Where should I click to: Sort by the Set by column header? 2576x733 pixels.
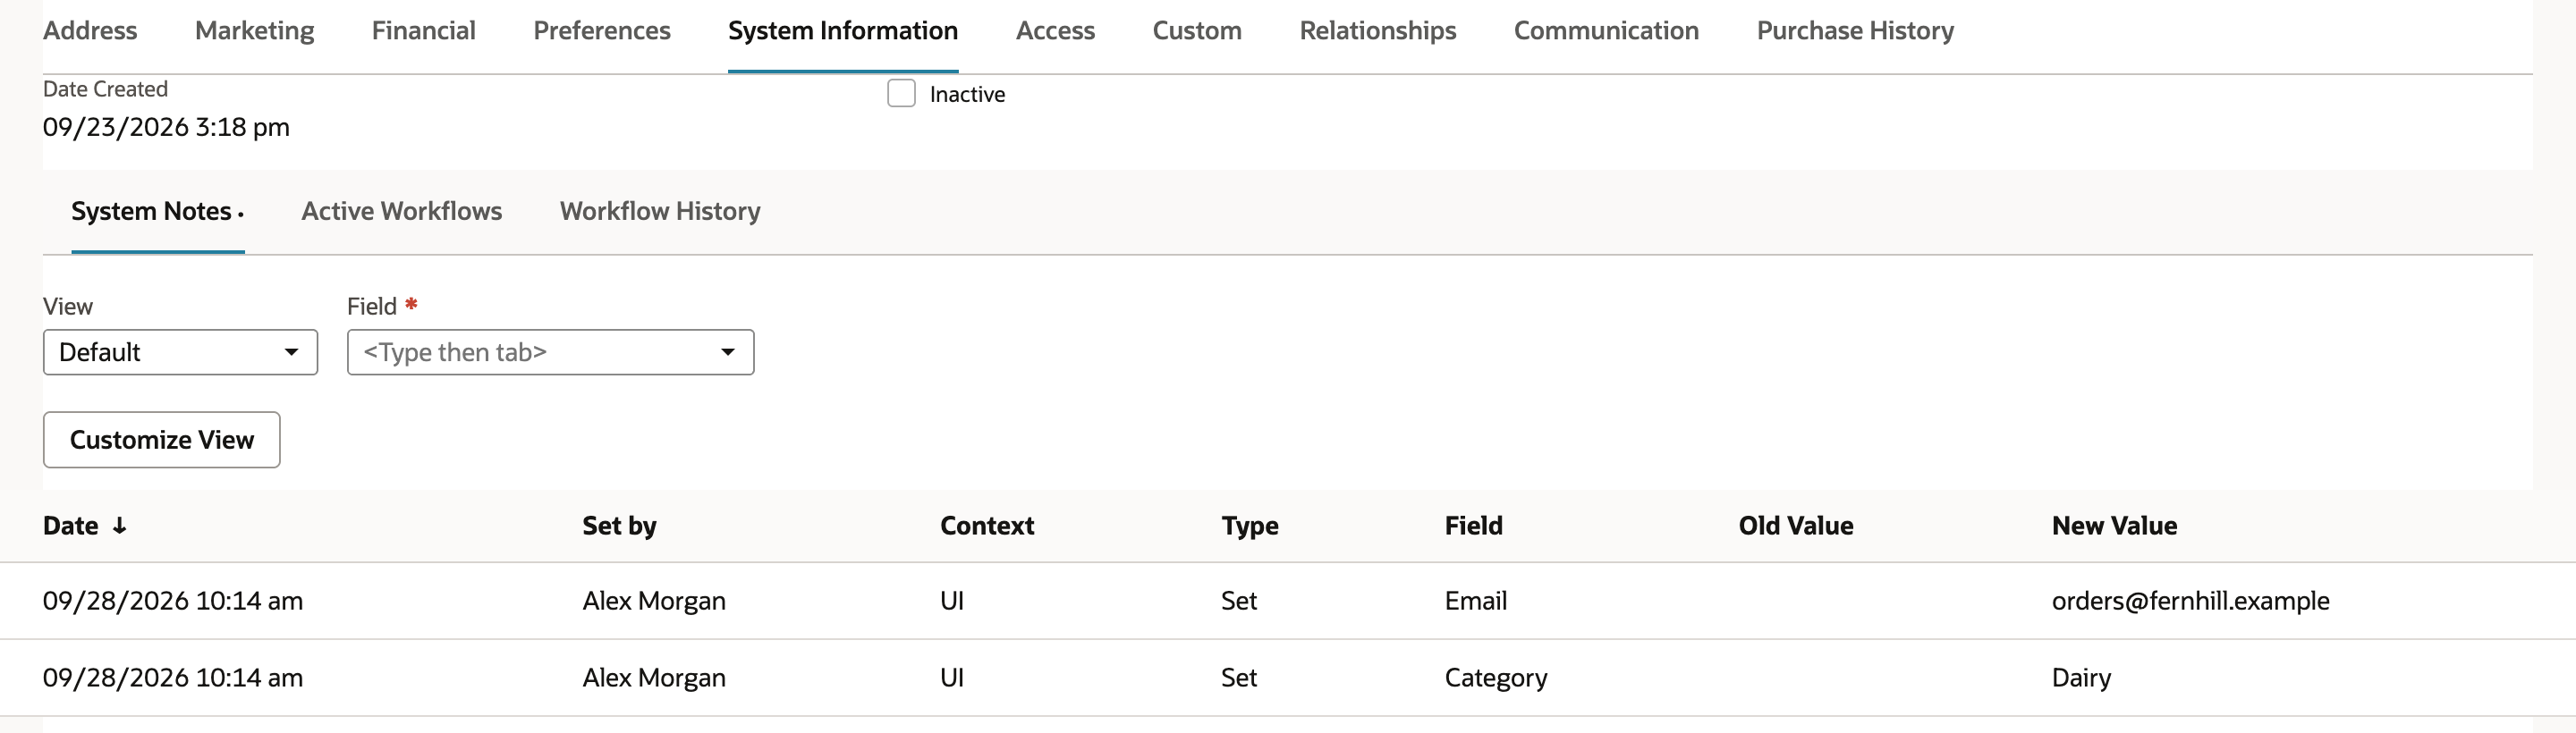(x=619, y=526)
